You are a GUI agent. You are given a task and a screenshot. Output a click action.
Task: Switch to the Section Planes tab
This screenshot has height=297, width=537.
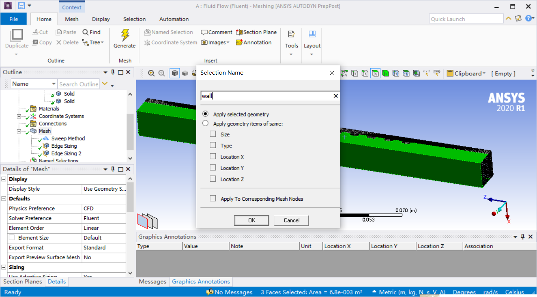tap(22, 282)
